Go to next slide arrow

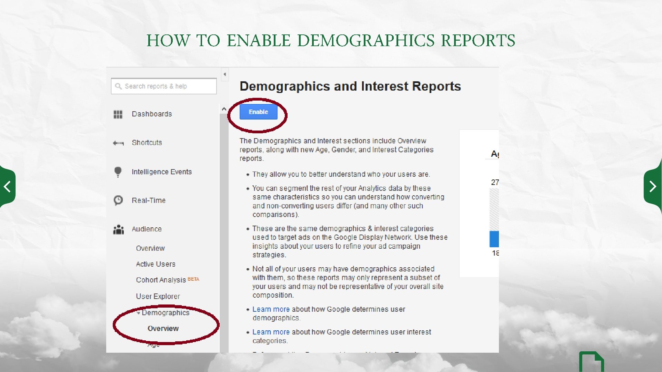[x=652, y=187]
